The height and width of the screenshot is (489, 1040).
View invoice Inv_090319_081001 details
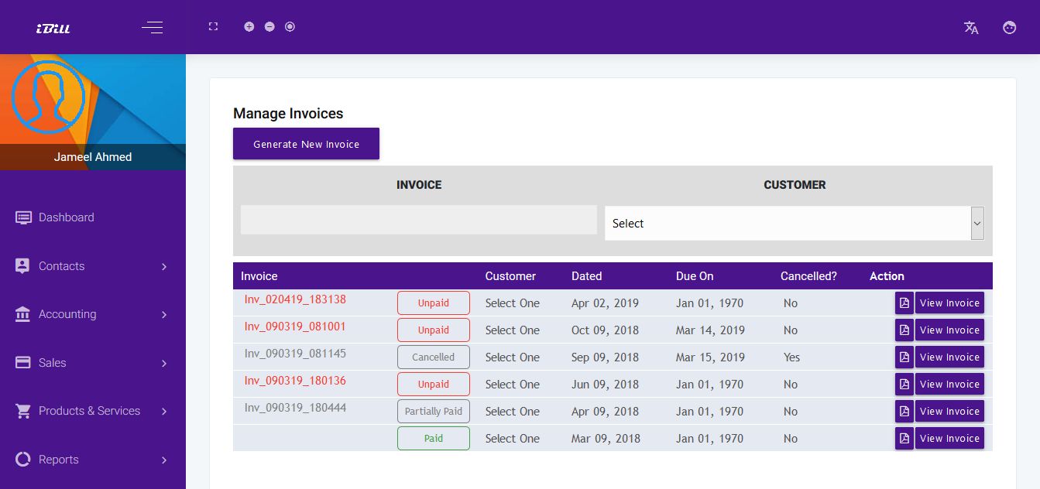click(949, 330)
